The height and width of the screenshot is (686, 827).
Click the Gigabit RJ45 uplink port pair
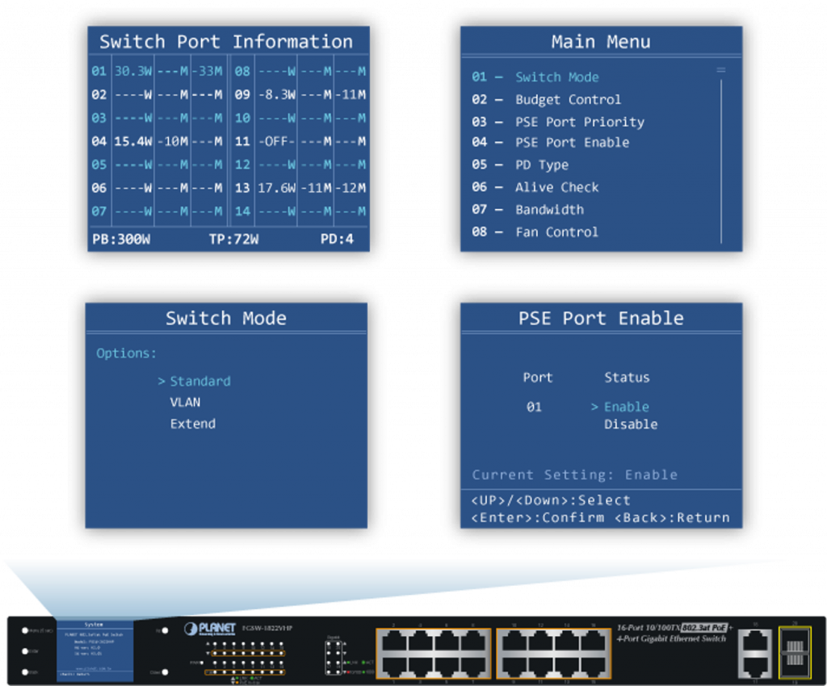pos(754,651)
